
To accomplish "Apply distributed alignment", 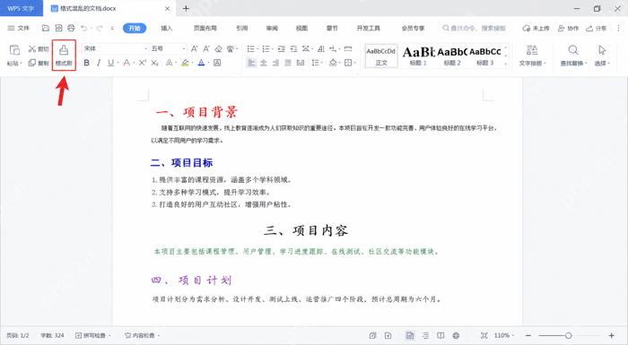I will 301,63.
